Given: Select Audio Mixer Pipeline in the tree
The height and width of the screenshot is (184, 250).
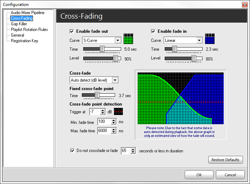Looking at the screenshot, I should (x=27, y=13).
